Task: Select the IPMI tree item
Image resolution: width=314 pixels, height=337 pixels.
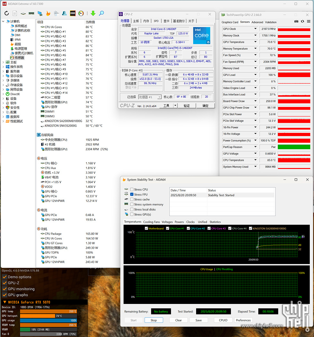Action: 16,39
